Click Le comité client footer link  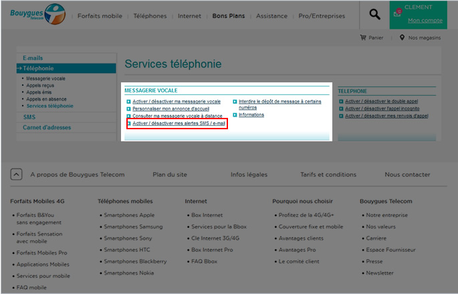coord(299,262)
